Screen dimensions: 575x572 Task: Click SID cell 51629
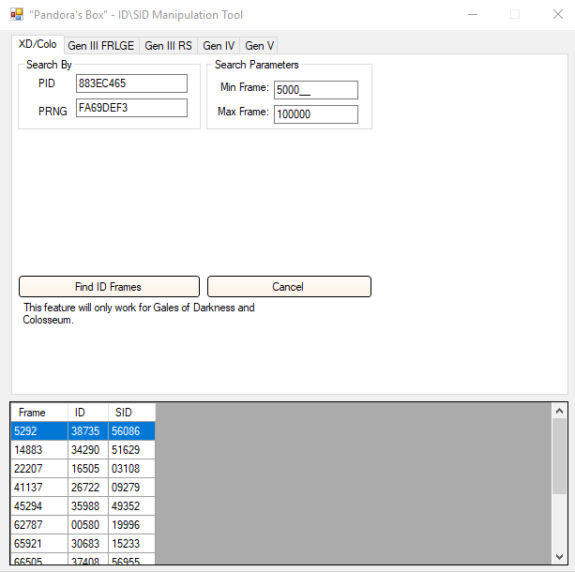pyautogui.click(x=131, y=450)
